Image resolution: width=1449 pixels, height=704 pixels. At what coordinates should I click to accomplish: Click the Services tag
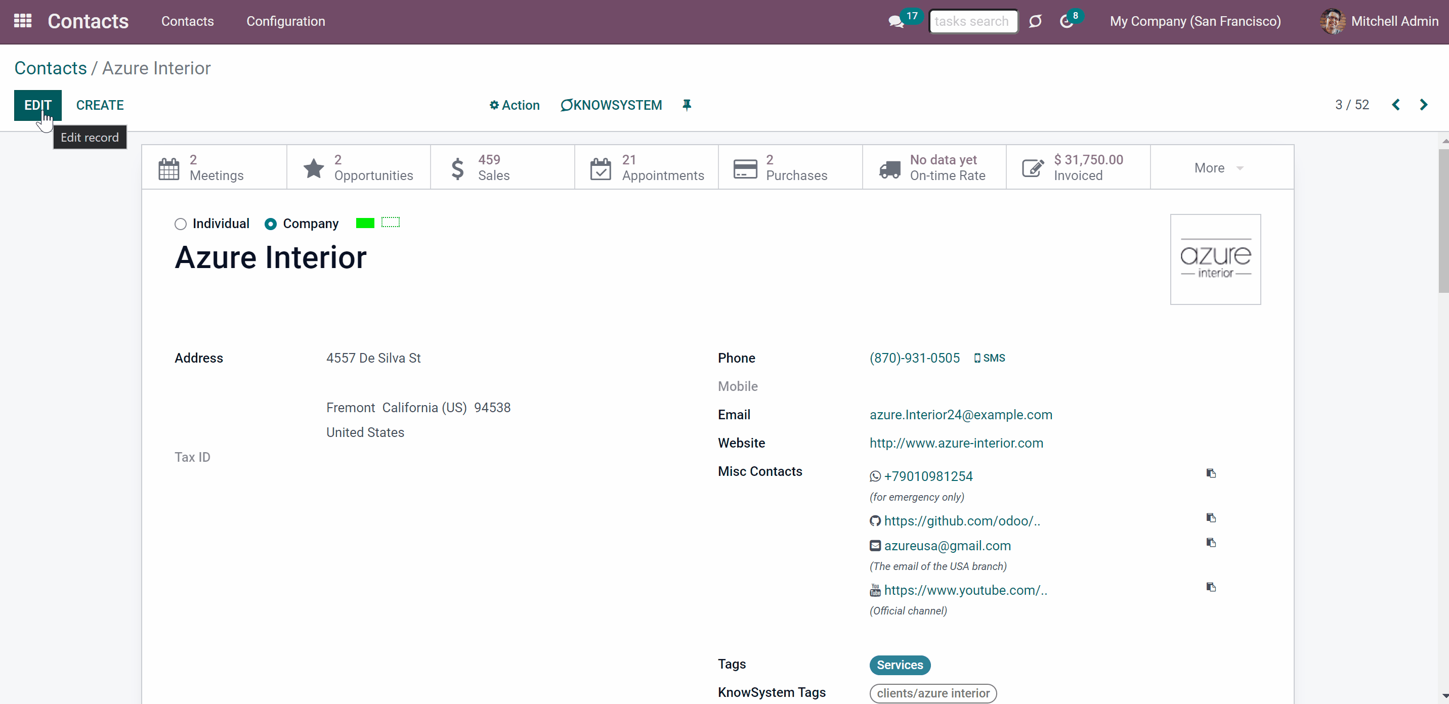click(x=900, y=665)
